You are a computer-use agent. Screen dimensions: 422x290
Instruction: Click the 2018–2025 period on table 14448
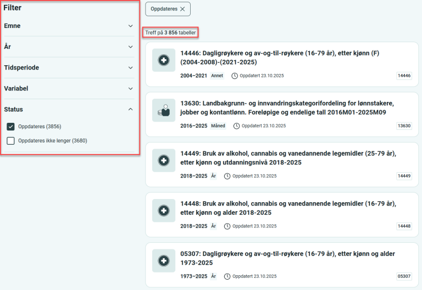pyautogui.click(x=193, y=226)
